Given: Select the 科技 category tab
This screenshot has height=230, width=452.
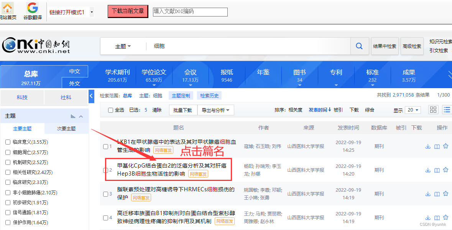Looking at the screenshot, I should (22, 97).
